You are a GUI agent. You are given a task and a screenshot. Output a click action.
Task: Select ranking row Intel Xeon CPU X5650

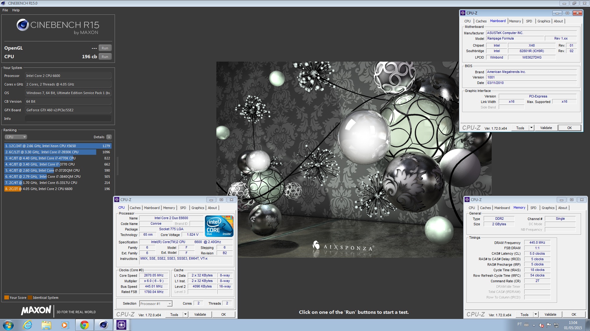(x=58, y=146)
